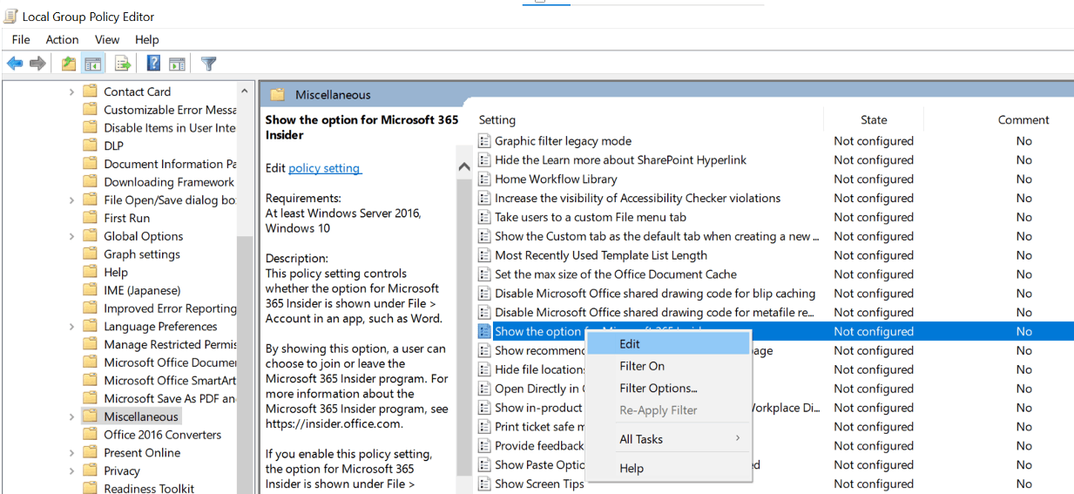Choose Help from the context menu
The width and height of the screenshot is (1074, 494).
click(x=668, y=468)
